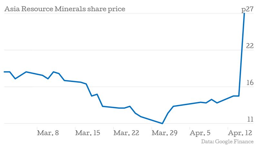258x145 pixels.
Task: Click the '11' y-axis value label
Action: 251,120
